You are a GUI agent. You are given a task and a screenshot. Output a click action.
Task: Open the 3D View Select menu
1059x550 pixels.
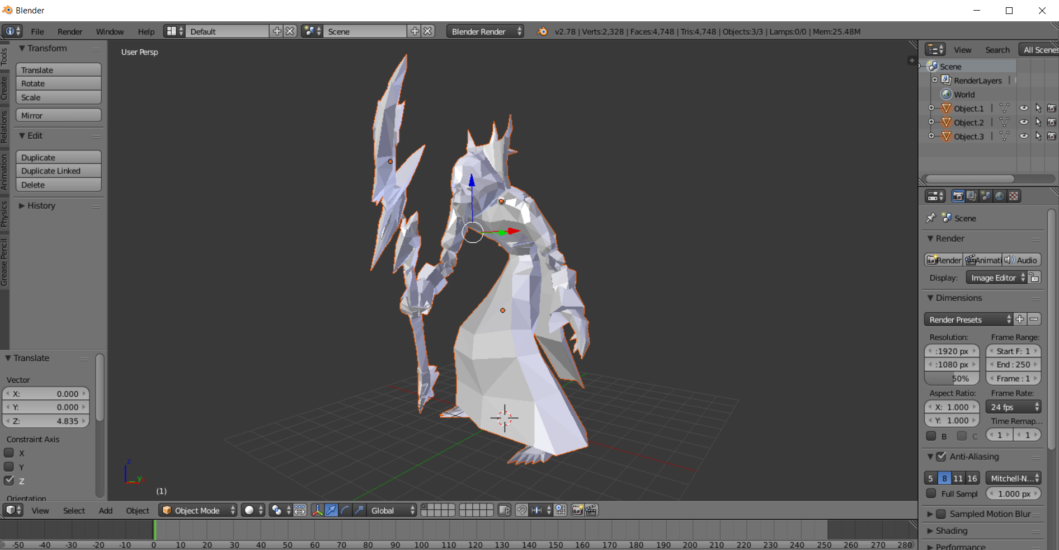[74, 510]
